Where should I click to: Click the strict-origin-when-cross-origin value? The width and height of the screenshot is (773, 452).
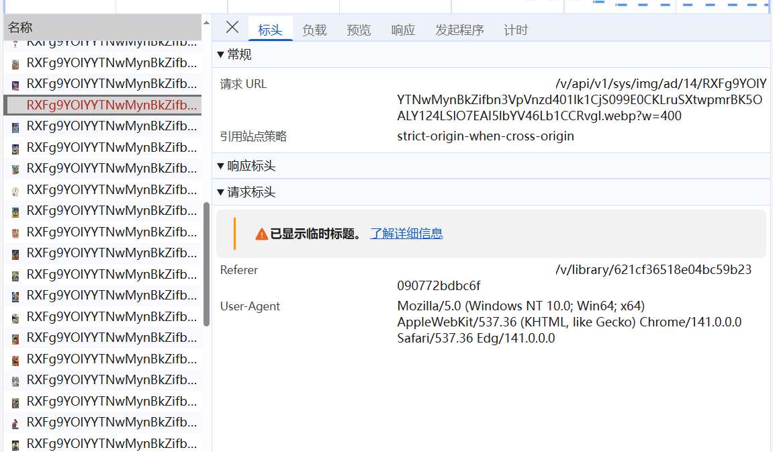[x=486, y=136]
